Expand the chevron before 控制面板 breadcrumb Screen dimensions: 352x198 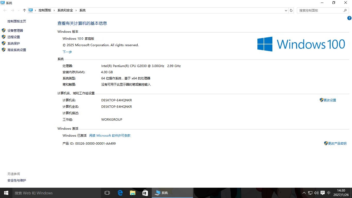click(x=36, y=10)
